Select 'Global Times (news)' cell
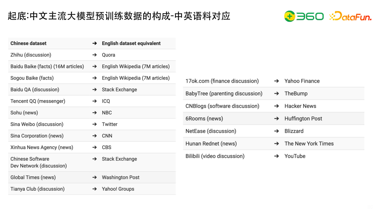The width and height of the screenshot is (377, 212). point(33,177)
